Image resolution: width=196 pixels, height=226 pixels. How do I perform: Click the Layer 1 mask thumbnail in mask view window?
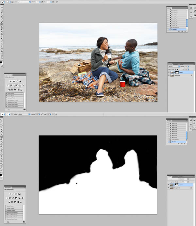(176, 185)
